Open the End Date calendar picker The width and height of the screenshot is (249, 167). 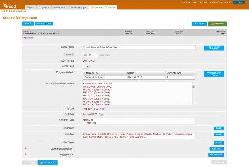pyautogui.click(x=102, y=114)
